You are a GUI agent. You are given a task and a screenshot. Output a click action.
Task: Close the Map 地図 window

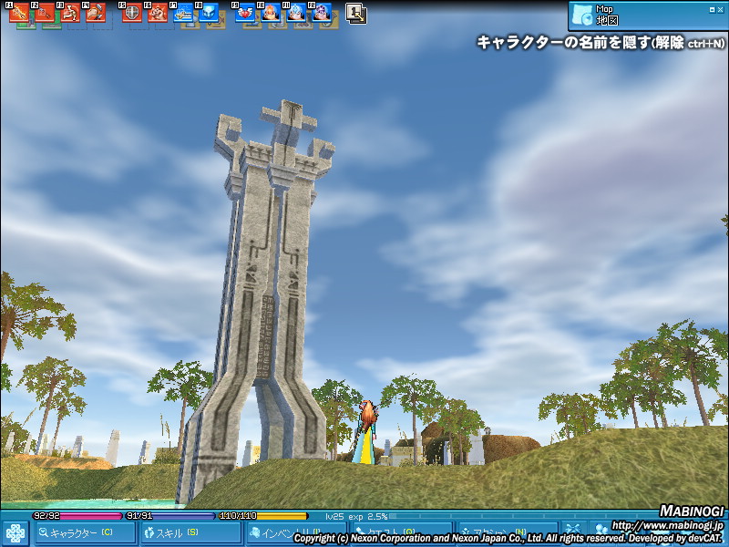click(x=721, y=9)
